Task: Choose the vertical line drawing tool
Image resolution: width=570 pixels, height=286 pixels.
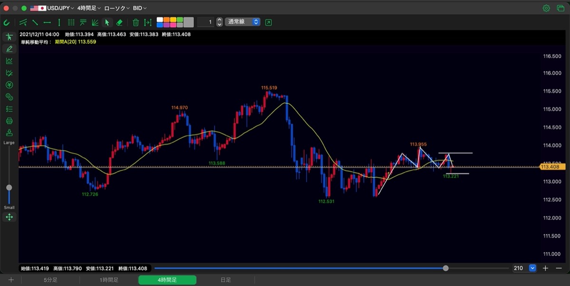Action: point(59,22)
